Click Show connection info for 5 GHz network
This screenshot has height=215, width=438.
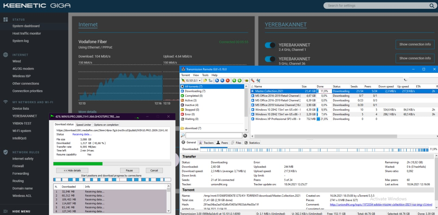tap(415, 58)
